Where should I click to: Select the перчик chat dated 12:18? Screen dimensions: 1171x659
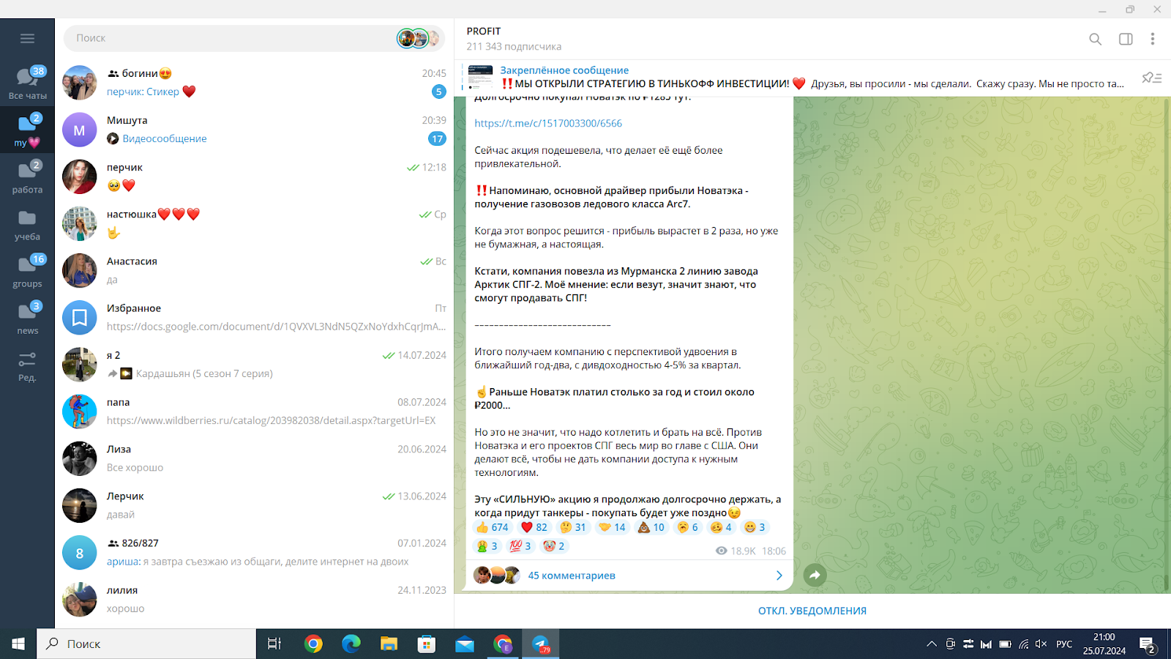tap(255, 176)
